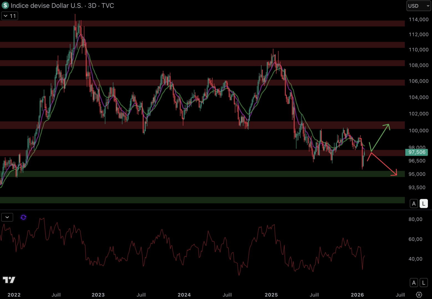Screen dimensions: 432x299
Task: Click the green dollar symbol logo
Action: pos(5,6)
